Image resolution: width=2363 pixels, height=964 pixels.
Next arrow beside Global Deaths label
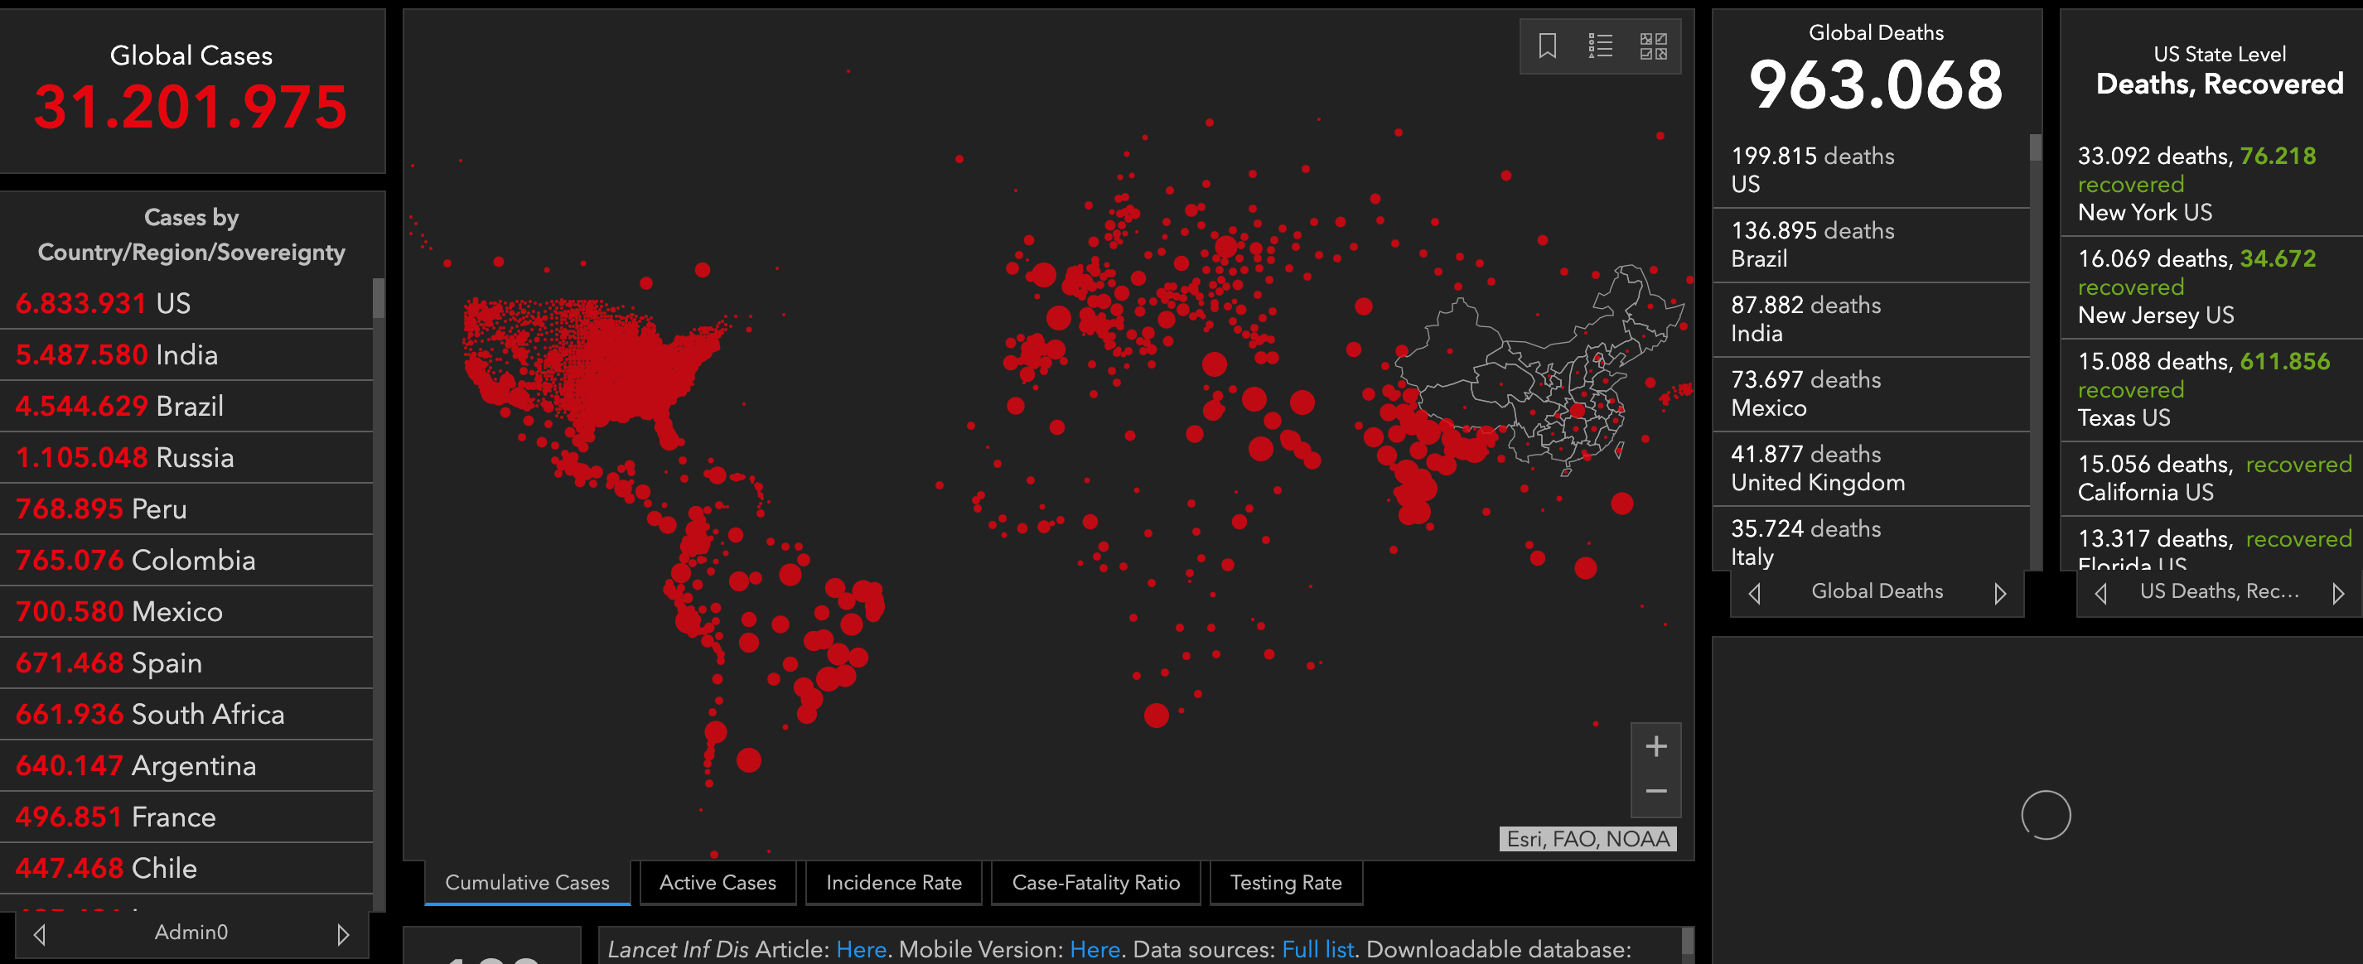pyautogui.click(x=2000, y=594)
